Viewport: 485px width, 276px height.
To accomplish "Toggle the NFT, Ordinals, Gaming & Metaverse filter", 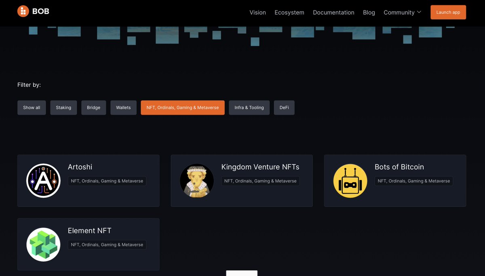I will coord(183,107).
